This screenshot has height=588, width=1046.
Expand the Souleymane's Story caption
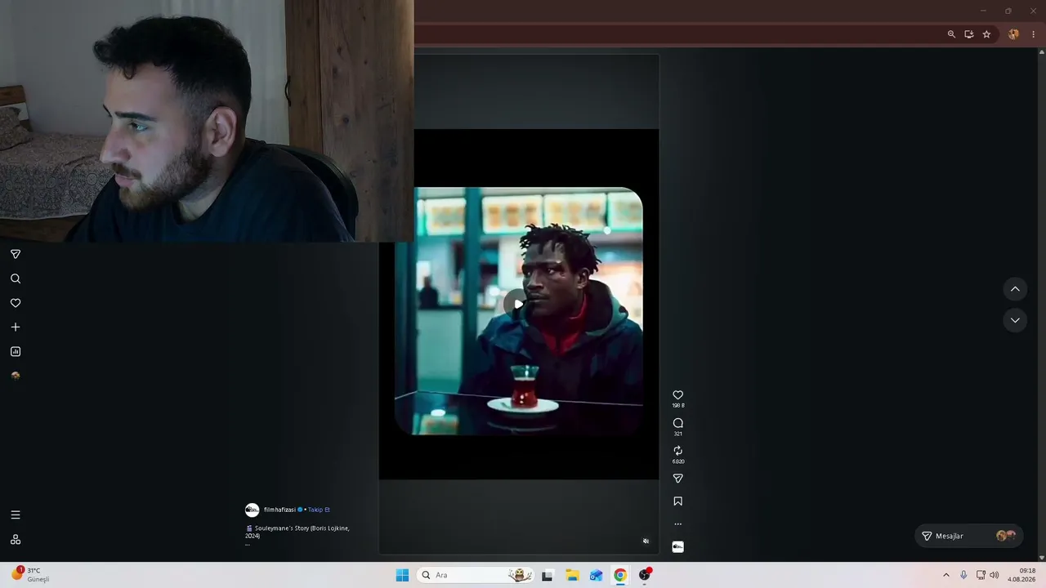pyautogui.click(x=297, y=532)
